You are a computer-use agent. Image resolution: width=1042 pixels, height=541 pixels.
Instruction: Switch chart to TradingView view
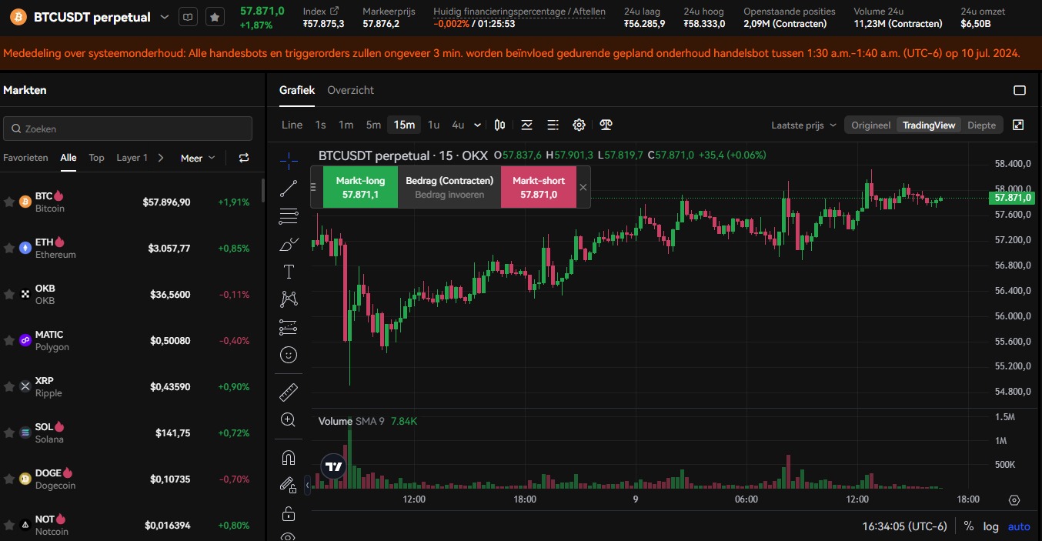929,125
